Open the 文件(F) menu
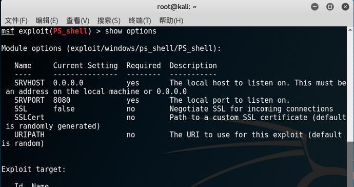The width and height of the screenshot is (354, 187). pos(16,21)
